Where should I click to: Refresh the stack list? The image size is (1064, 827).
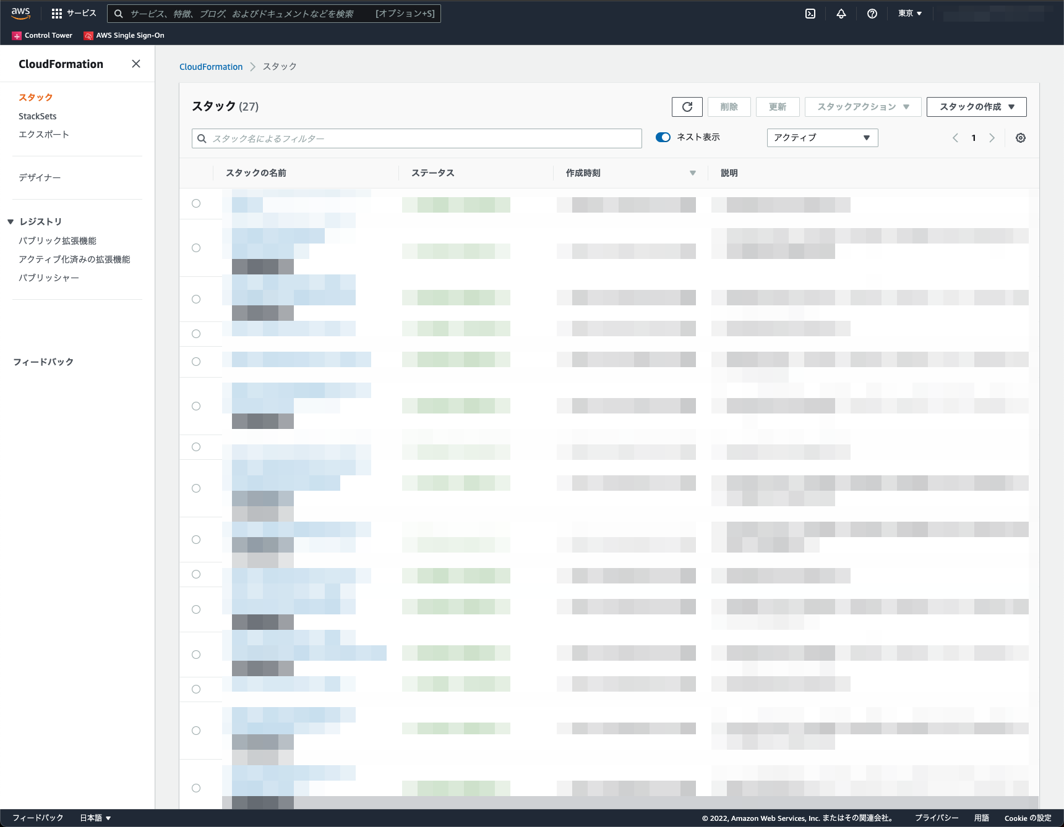pyautogui.click(x=687, y=107)
